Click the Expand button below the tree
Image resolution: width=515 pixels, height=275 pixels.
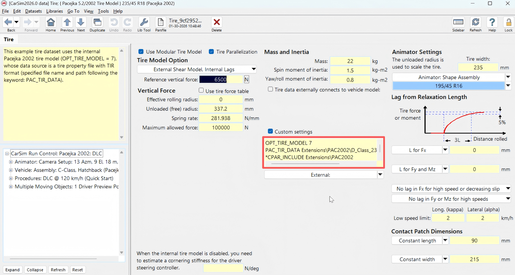(13, 270)
